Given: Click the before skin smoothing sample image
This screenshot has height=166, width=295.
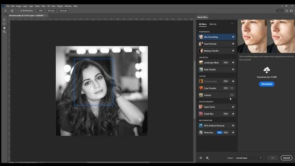Looking at the screenshot, I should pos(252,36).
